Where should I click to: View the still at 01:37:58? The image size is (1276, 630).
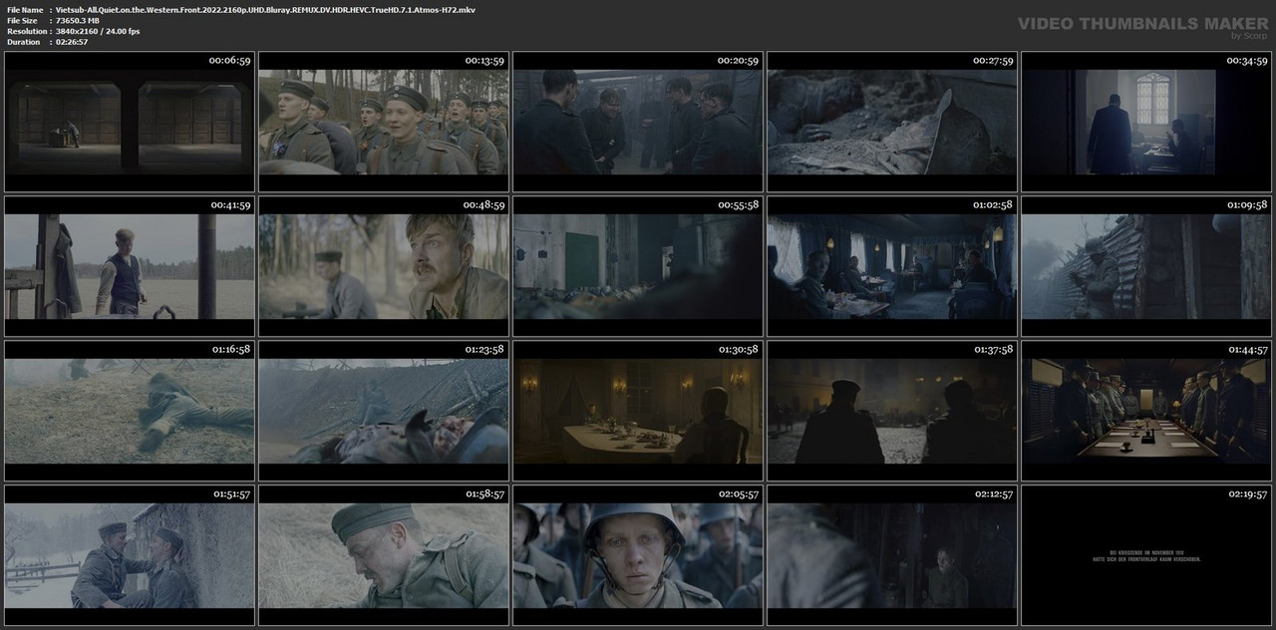(x=892, y=411)
